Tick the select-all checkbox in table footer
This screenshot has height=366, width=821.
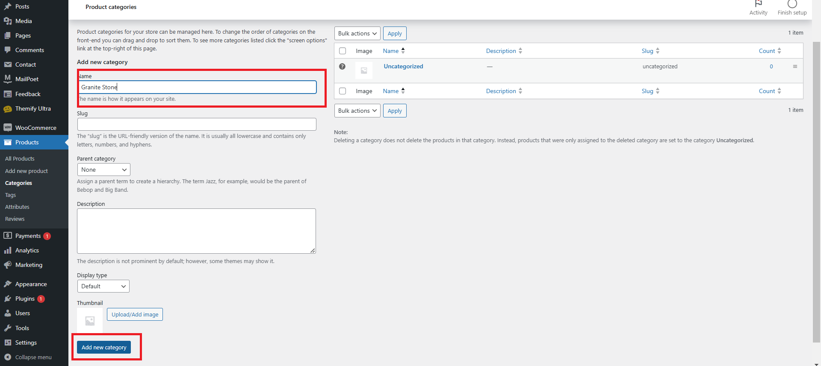[x=343, y=91]
